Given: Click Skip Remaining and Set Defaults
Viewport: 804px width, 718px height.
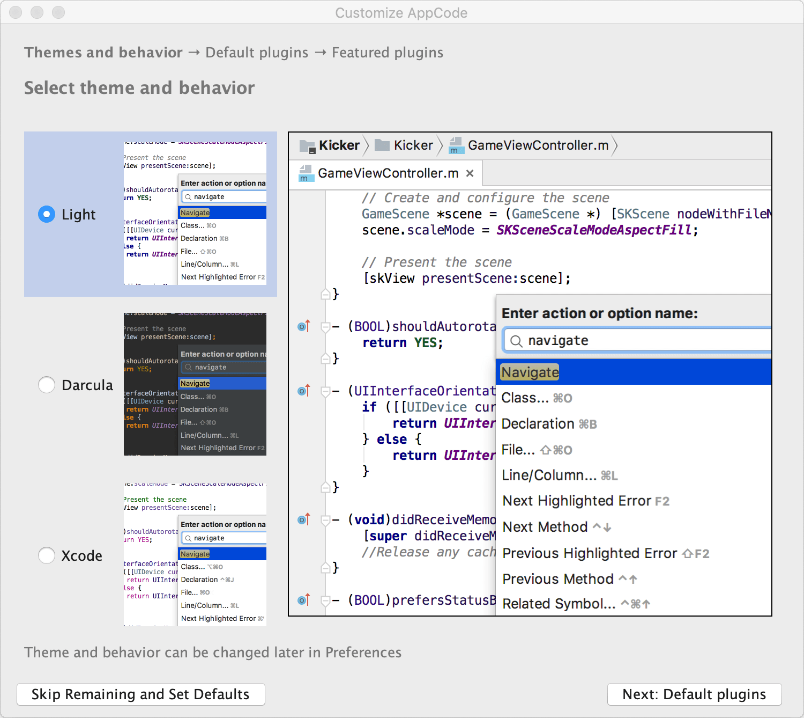Looking at the screenshot, I should (141, 694).
